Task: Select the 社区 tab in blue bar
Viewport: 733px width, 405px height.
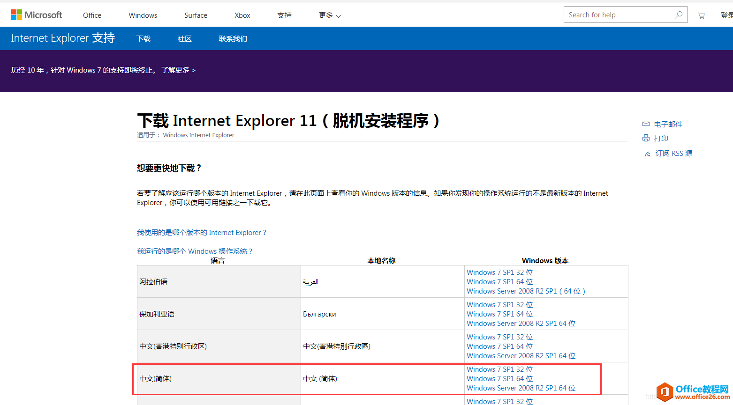Action: pyautogui.click(x=185, y=38)
